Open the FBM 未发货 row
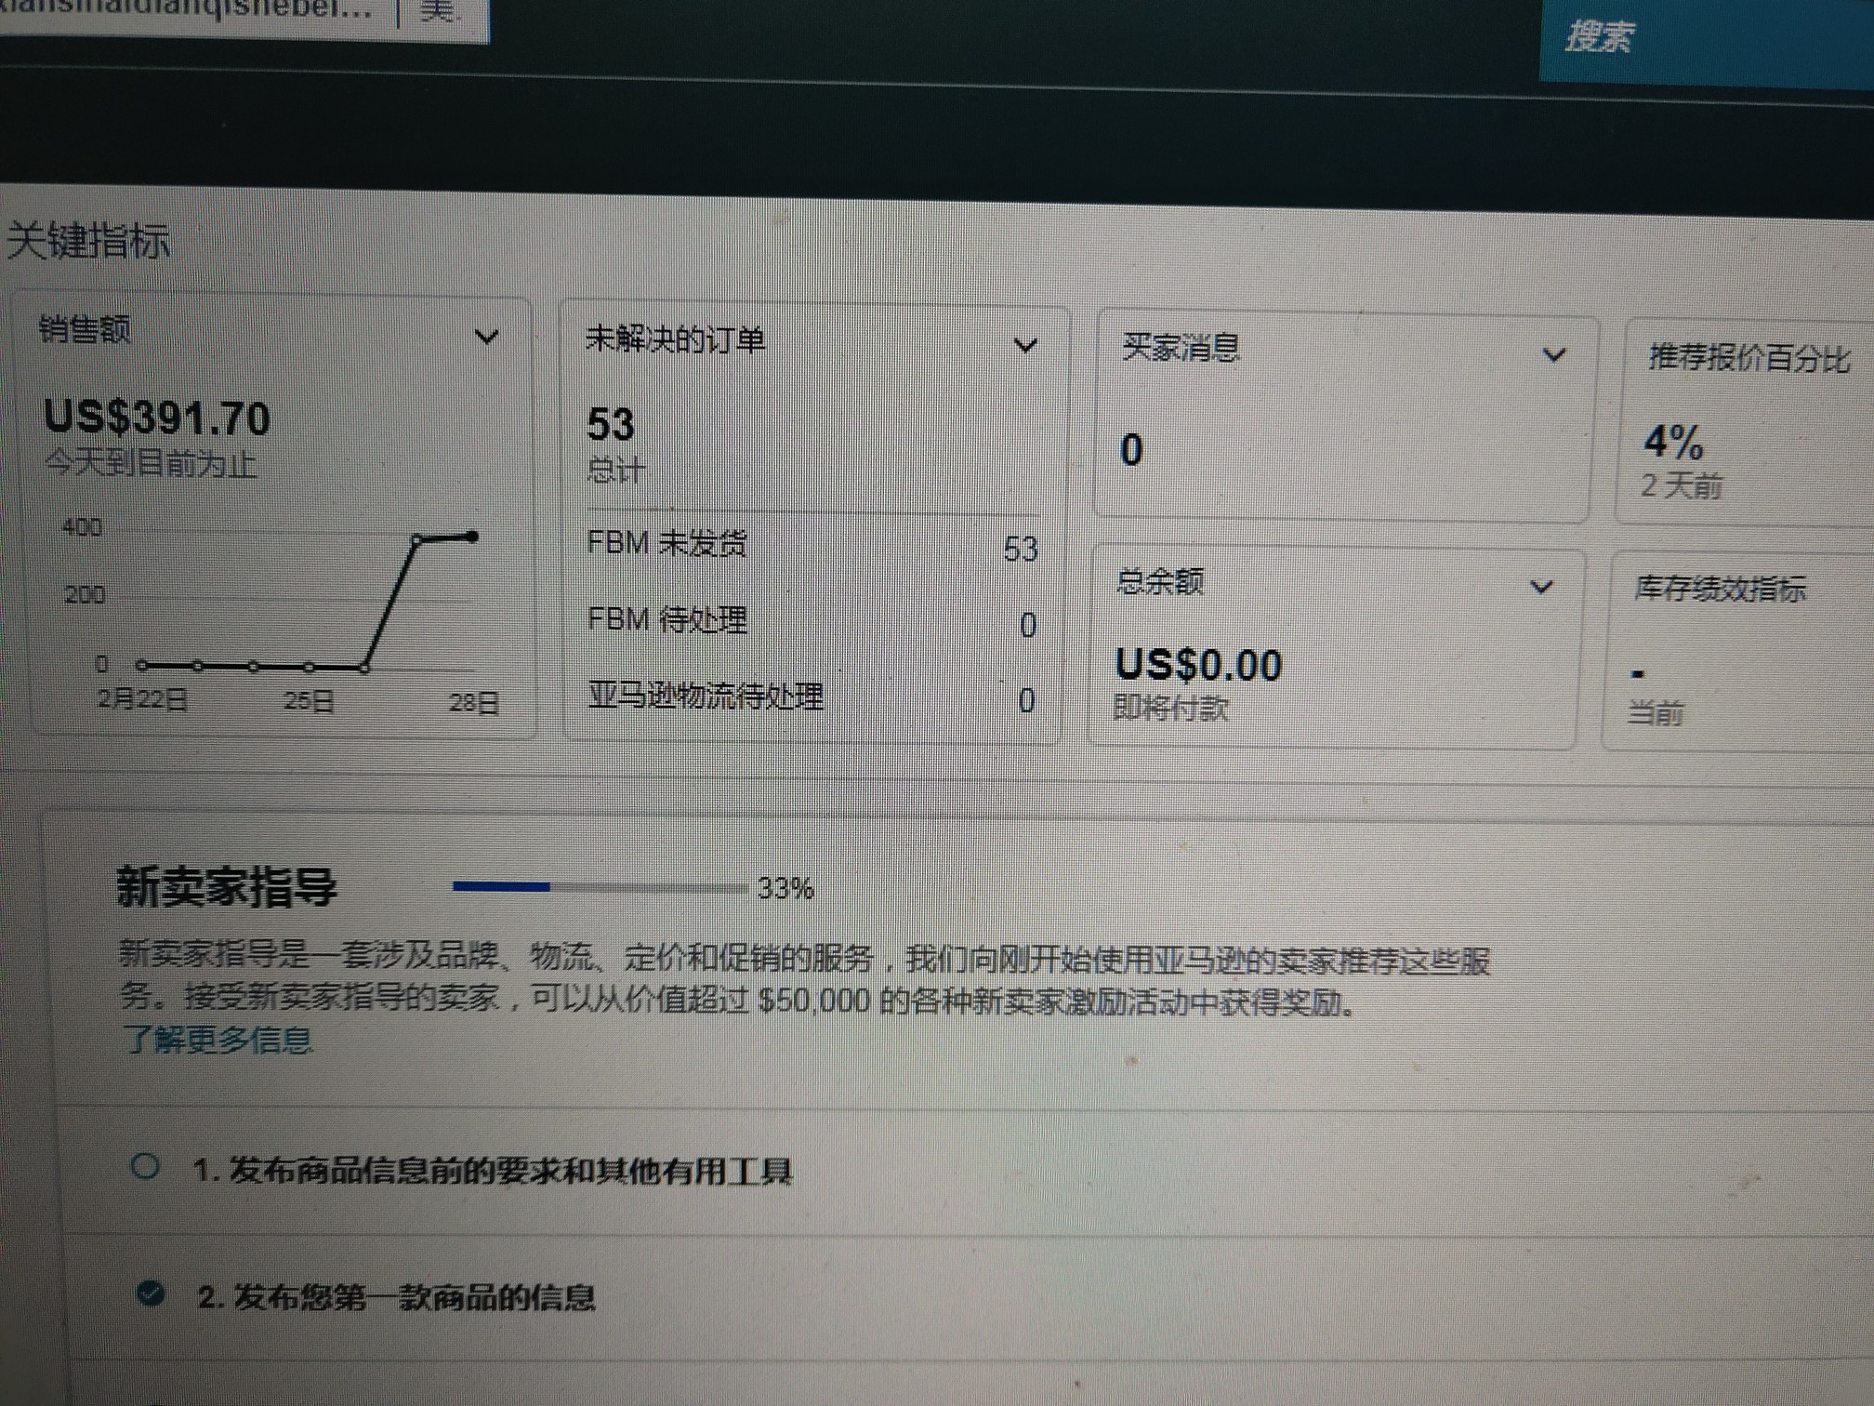This screenshot has width=1874, height=1406. coord(813,545)
